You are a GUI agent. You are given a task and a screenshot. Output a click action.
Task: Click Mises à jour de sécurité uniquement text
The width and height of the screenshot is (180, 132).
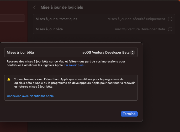pos(136,19)
